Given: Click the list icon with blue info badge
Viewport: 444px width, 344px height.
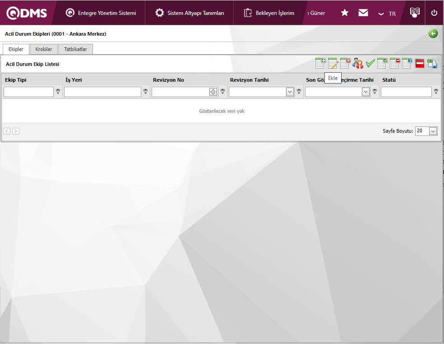Looking at the screenshot, I should (x=407, y=63).
